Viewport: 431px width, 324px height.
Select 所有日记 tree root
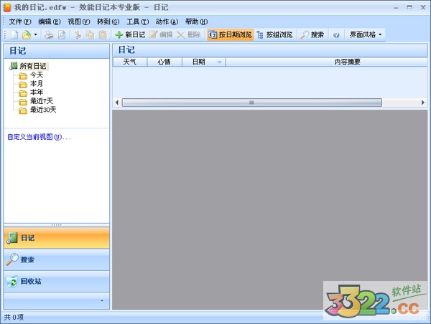tap(33, 66)
